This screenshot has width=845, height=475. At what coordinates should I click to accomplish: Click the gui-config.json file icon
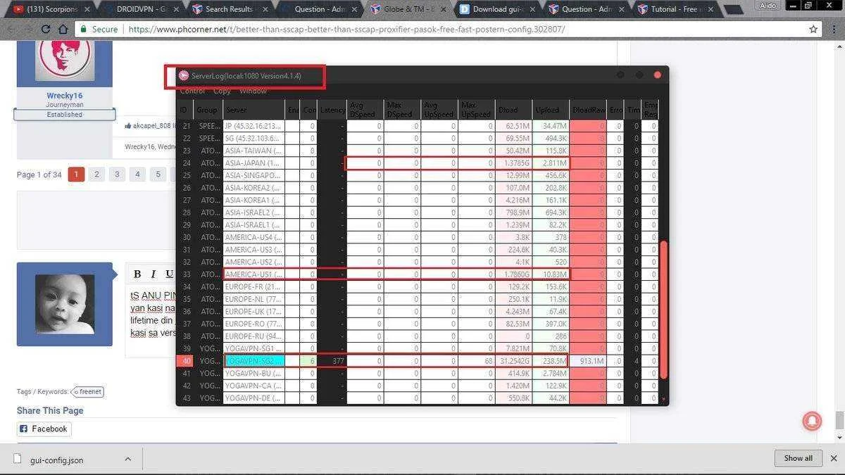[x=18, y=460]
